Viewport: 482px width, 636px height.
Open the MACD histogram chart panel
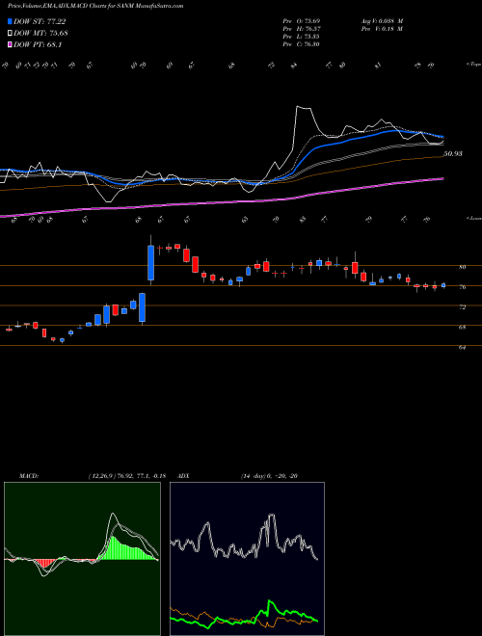tap(82, 559)
